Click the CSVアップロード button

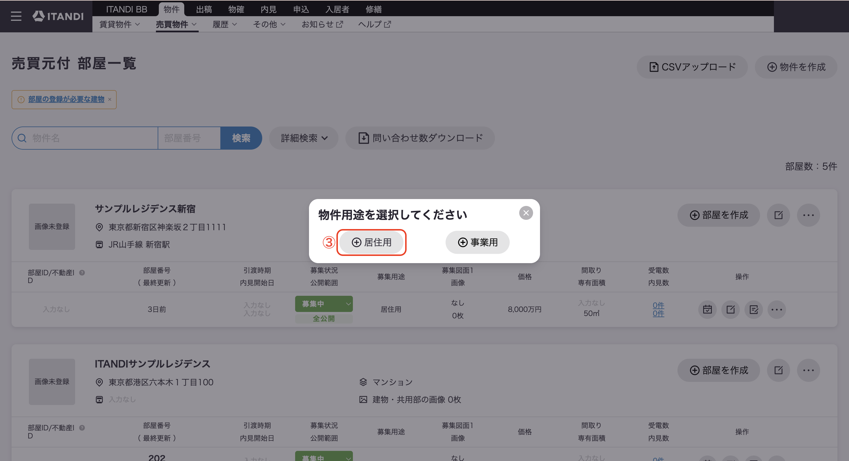point(692,67)
